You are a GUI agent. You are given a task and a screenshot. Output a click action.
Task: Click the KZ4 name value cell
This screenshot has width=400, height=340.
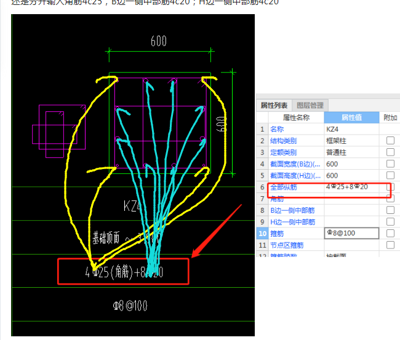[351, 129]
